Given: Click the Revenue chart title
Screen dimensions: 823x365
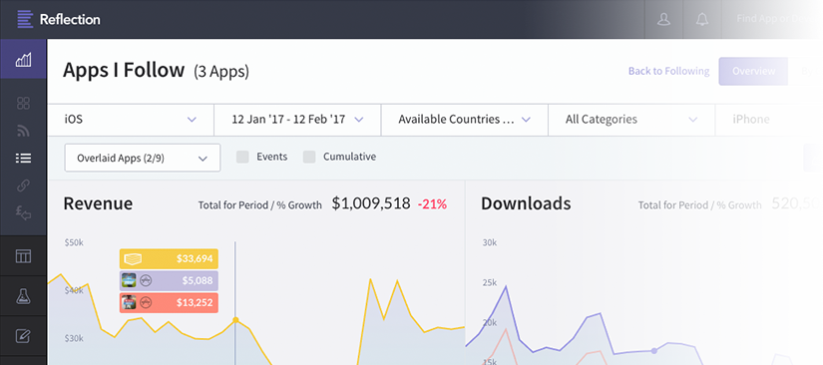Looking at the screenshot, I should [98, 203].
